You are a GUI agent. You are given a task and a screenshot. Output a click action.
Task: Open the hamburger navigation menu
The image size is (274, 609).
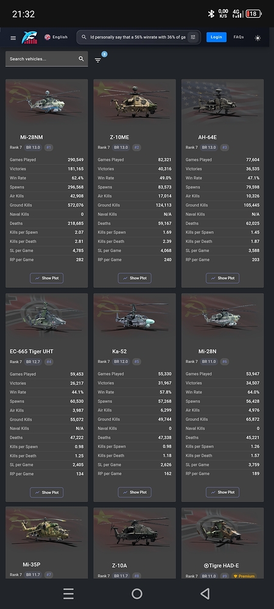pos(13,38)
